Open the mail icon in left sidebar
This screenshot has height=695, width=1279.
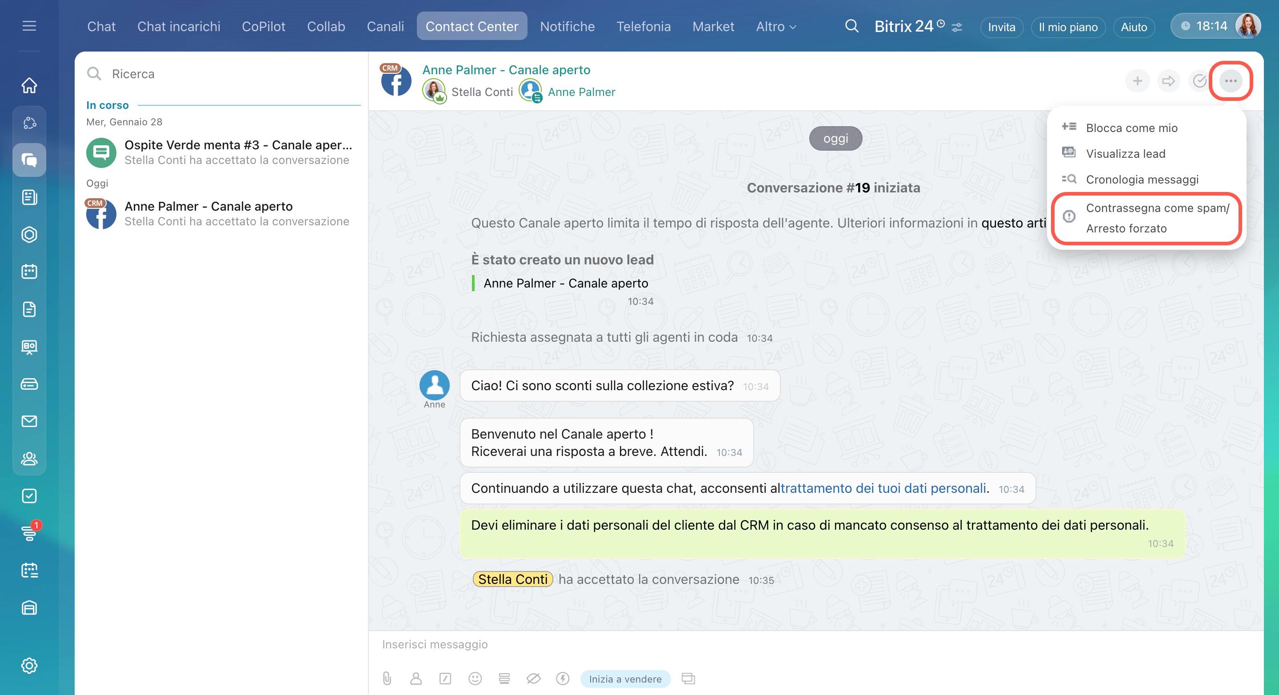tap(29, 421)
